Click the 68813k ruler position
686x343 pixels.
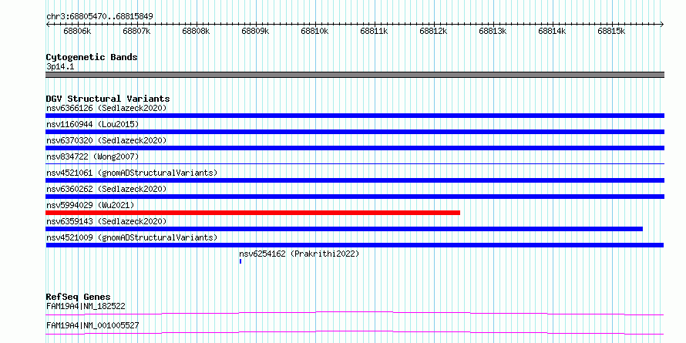point(493,32)
